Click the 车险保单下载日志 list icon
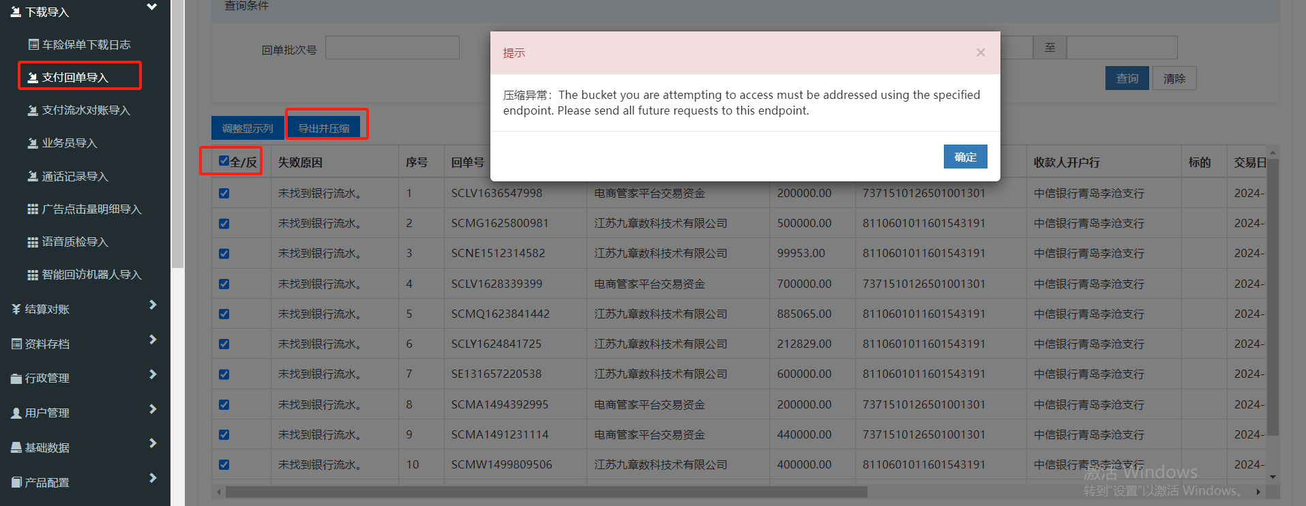 tap(33, 44)
